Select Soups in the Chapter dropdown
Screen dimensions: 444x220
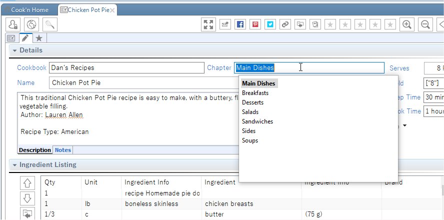pyautogui.click(x=250, y=140)
